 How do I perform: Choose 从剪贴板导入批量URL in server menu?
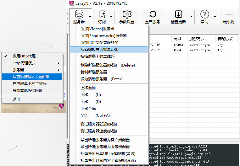tap(109, 50)
